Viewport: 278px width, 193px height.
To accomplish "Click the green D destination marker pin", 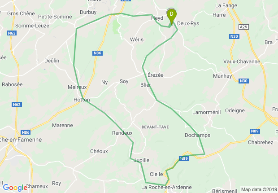I will 171,16.
